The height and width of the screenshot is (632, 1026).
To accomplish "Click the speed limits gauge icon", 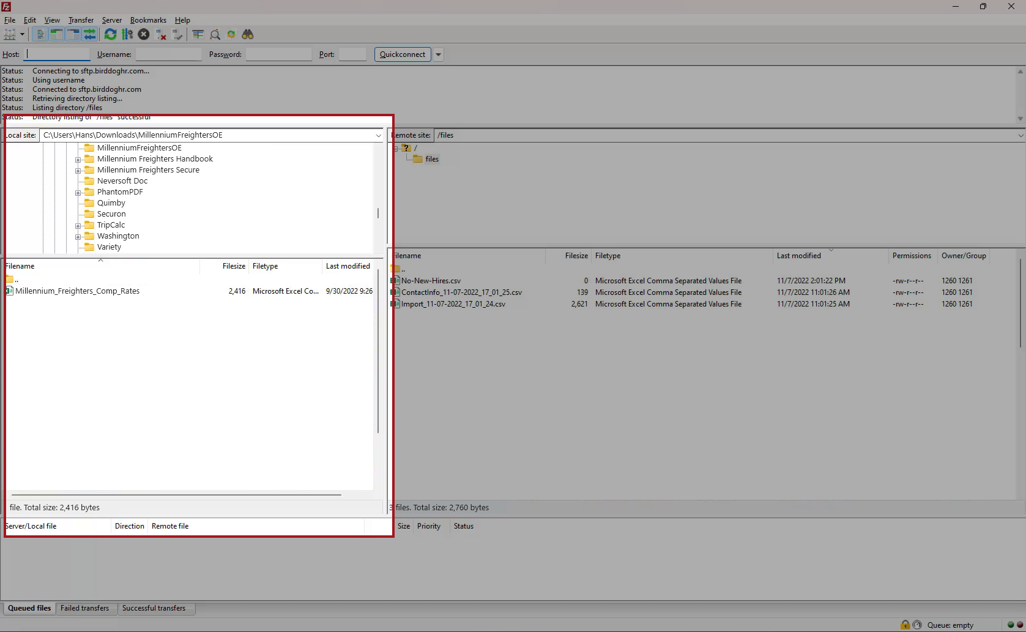I will (x=917, y=625).
